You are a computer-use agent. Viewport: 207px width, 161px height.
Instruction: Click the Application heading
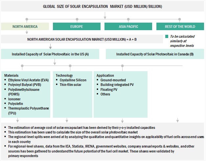[105, 75]
